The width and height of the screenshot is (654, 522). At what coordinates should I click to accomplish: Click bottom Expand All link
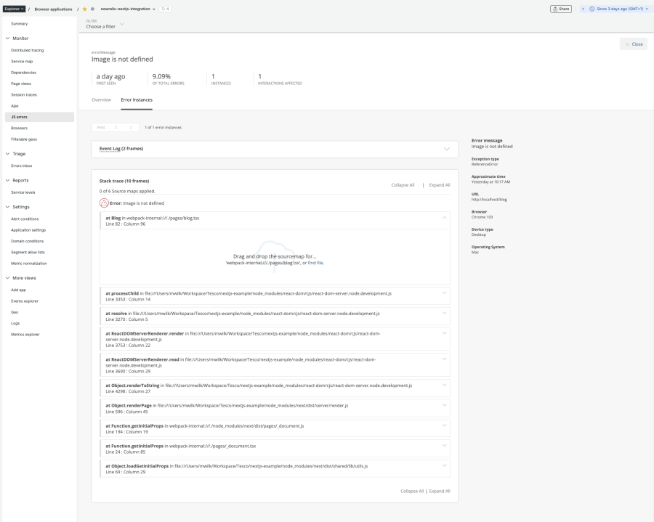pyautogui.click(x=440, y=492)
